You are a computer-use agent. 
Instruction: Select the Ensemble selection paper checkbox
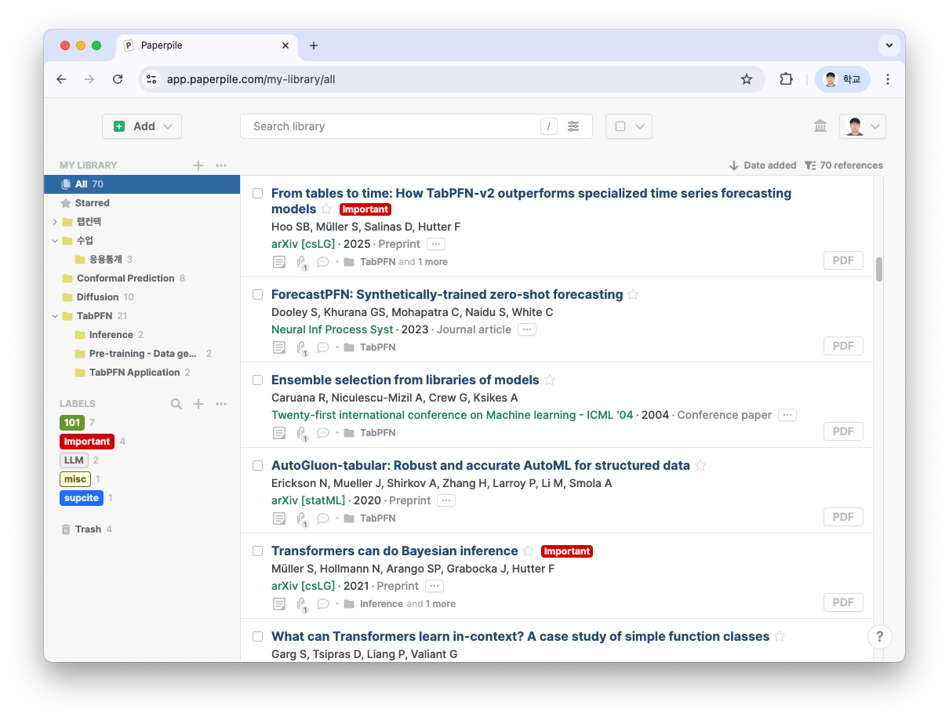(257, 380)
